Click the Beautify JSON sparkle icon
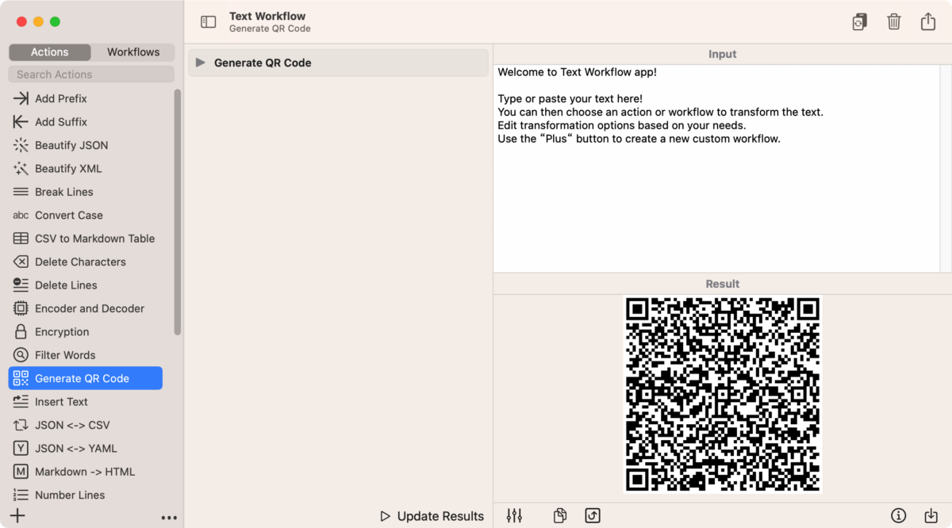952x528 pixels. pyautogui.click(x=21, y=145)
